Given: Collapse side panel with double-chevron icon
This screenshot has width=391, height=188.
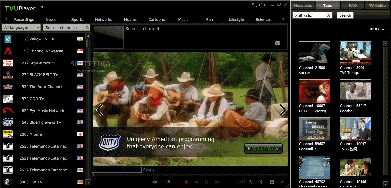Looking at the screenshot, I should pyautogui.click(x=282, y=182).
